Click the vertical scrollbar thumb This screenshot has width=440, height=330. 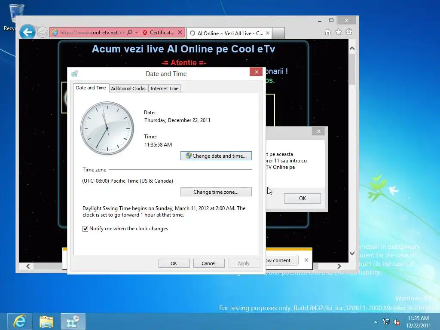coord(352,69)
